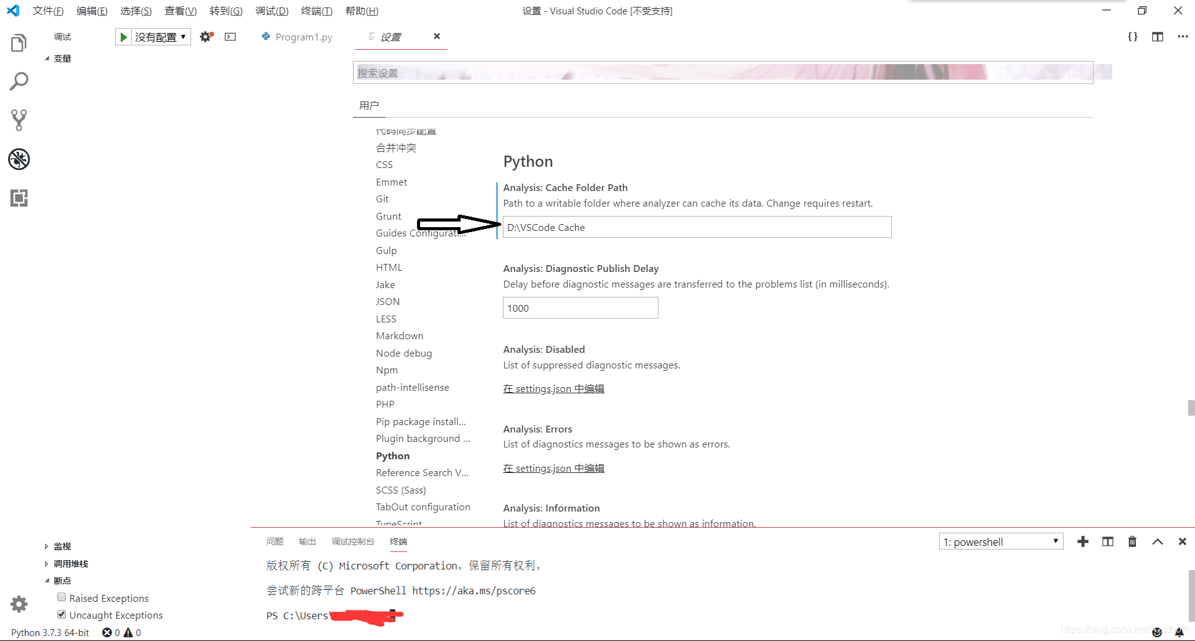Open the Source Control view
Viewport: 1195px width, 641px height.
coord(19,120)
